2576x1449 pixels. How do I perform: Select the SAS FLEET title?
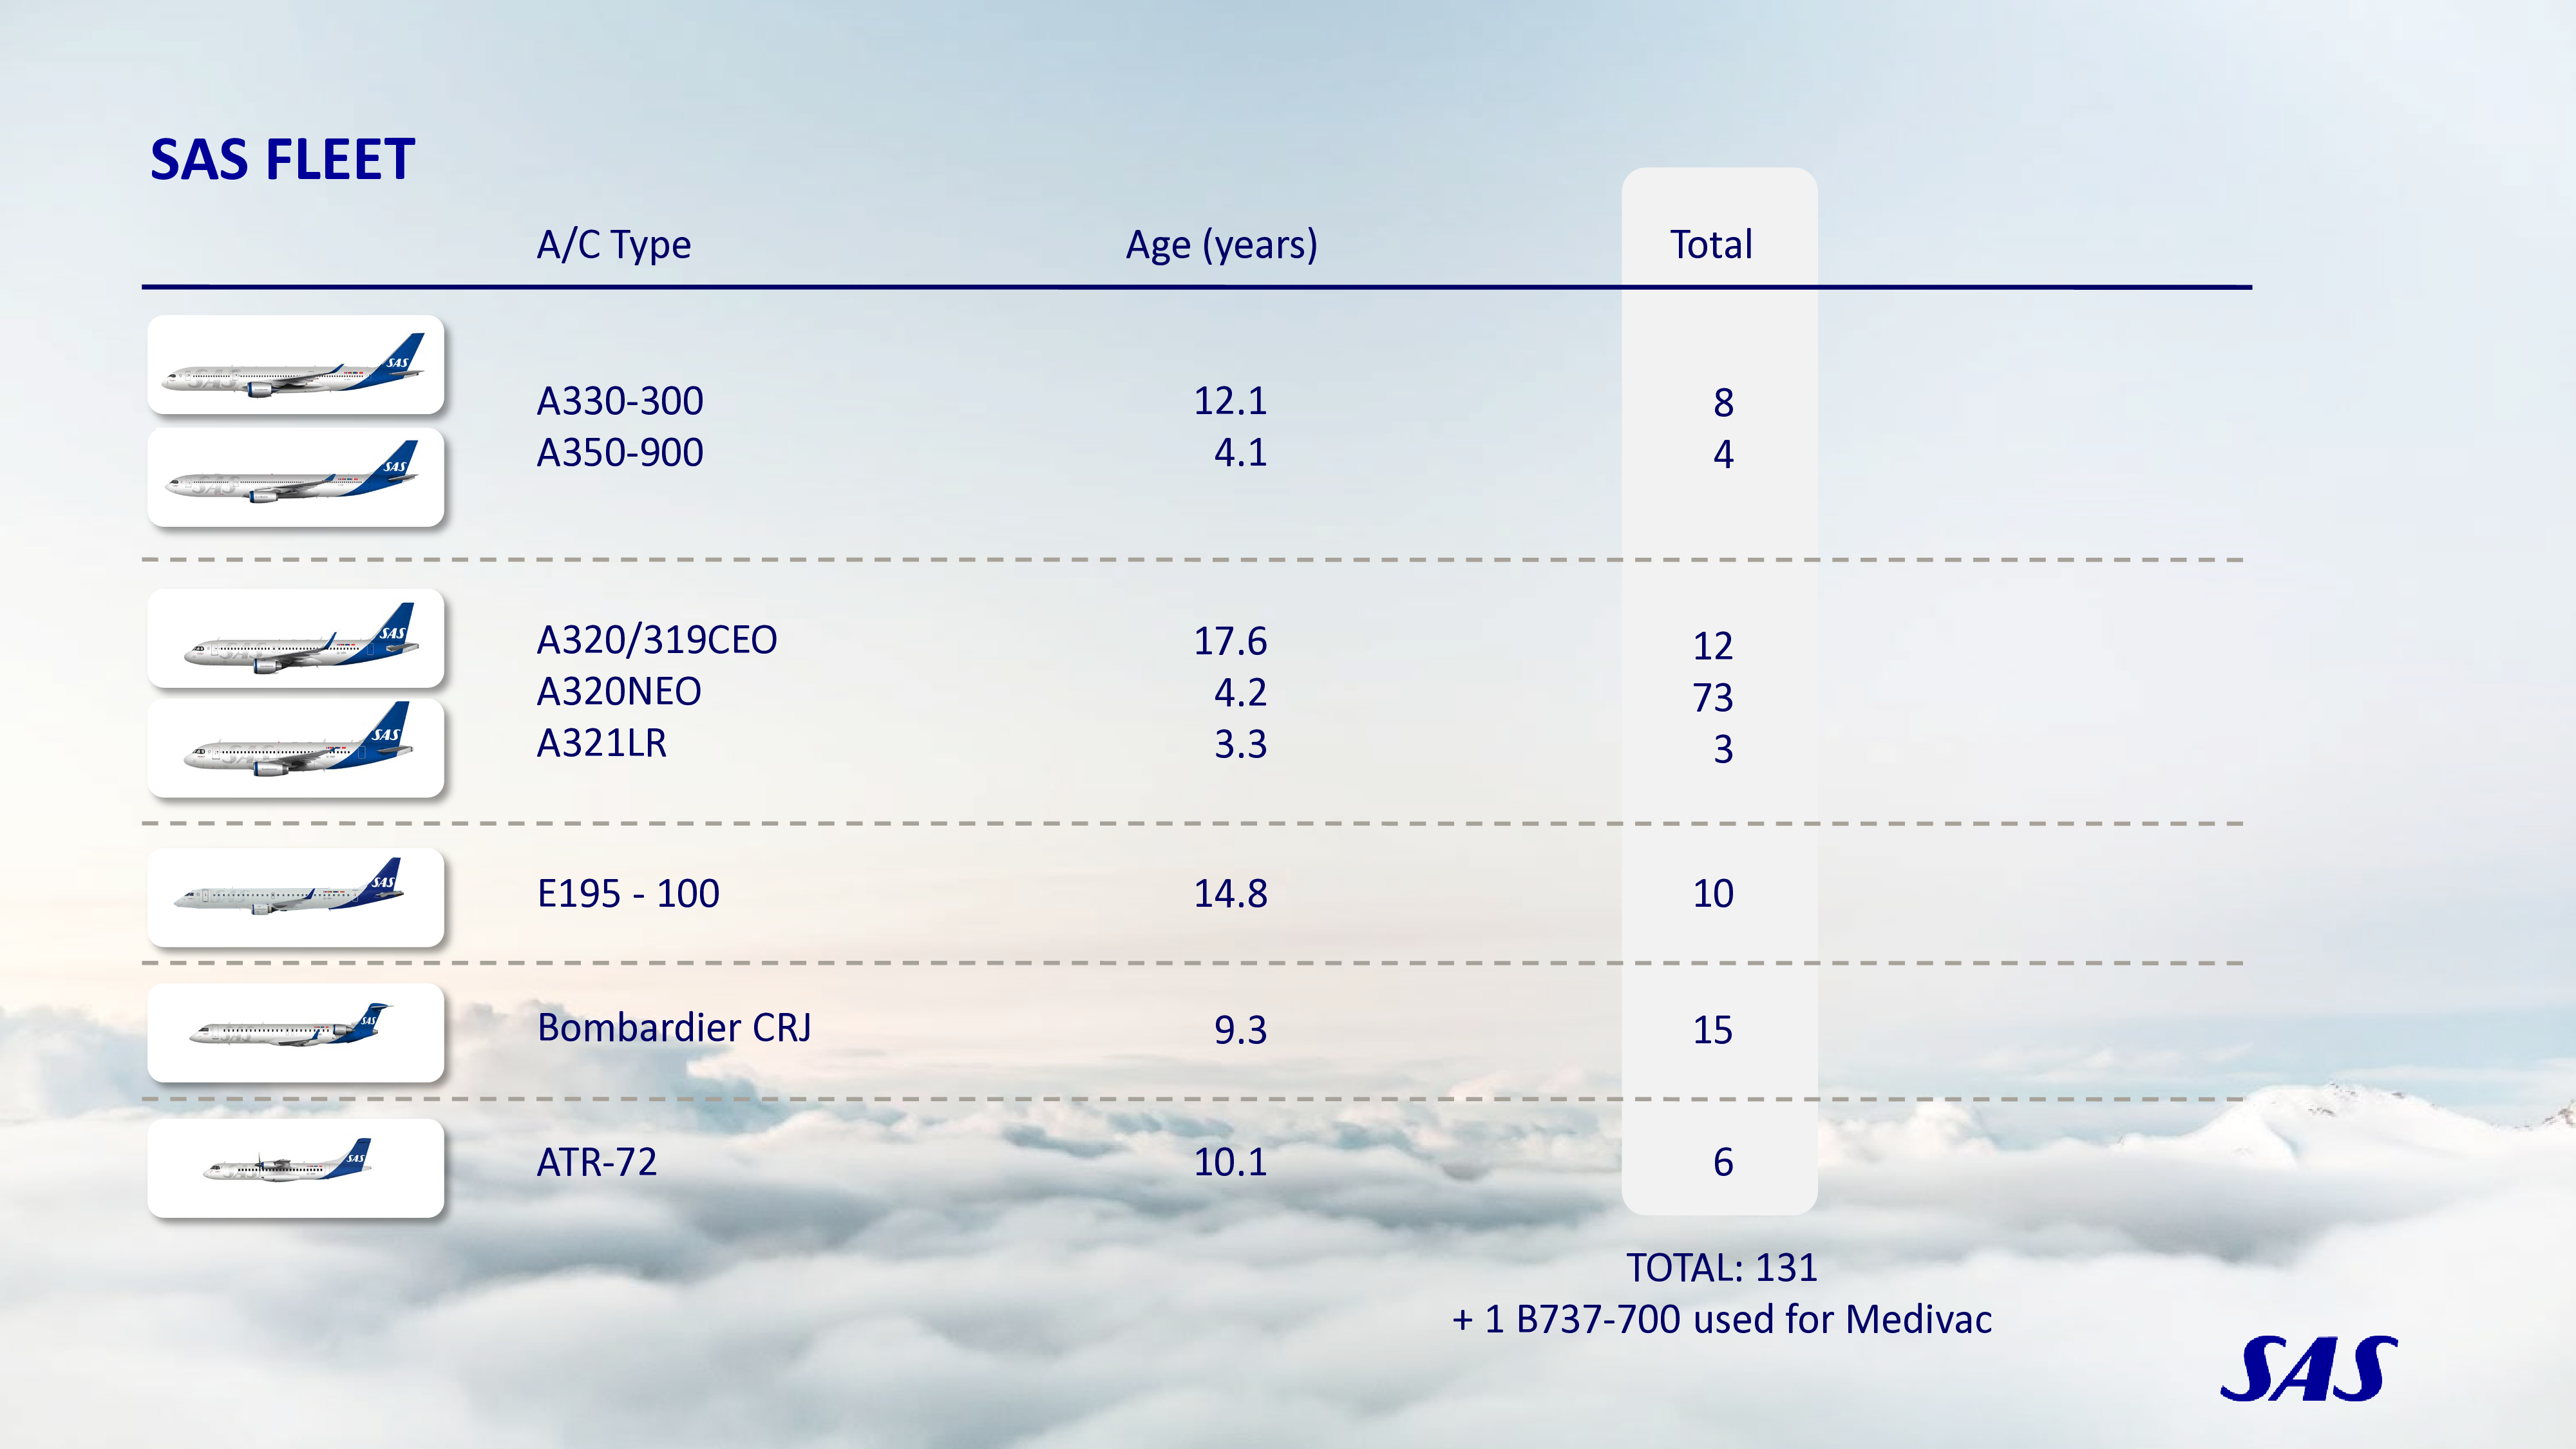point(282,160)
